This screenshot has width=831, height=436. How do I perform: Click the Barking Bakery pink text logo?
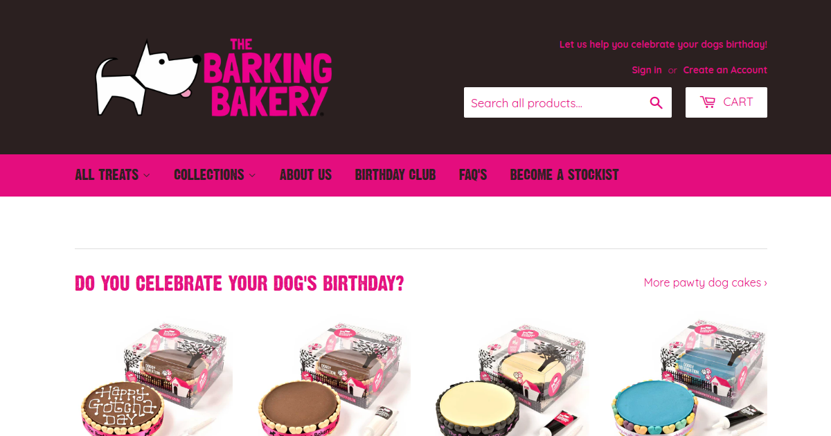[x=268, y=78]
